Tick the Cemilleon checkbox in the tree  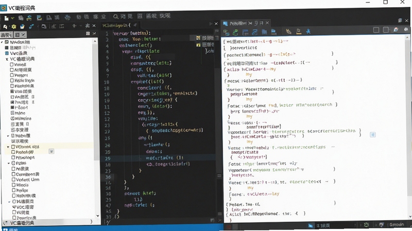(x=14, y=174)
